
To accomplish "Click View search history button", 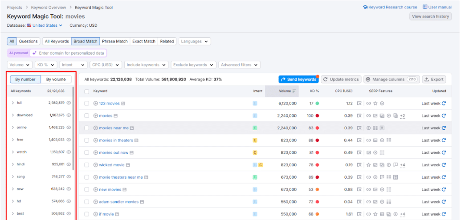I will point(430,16).
